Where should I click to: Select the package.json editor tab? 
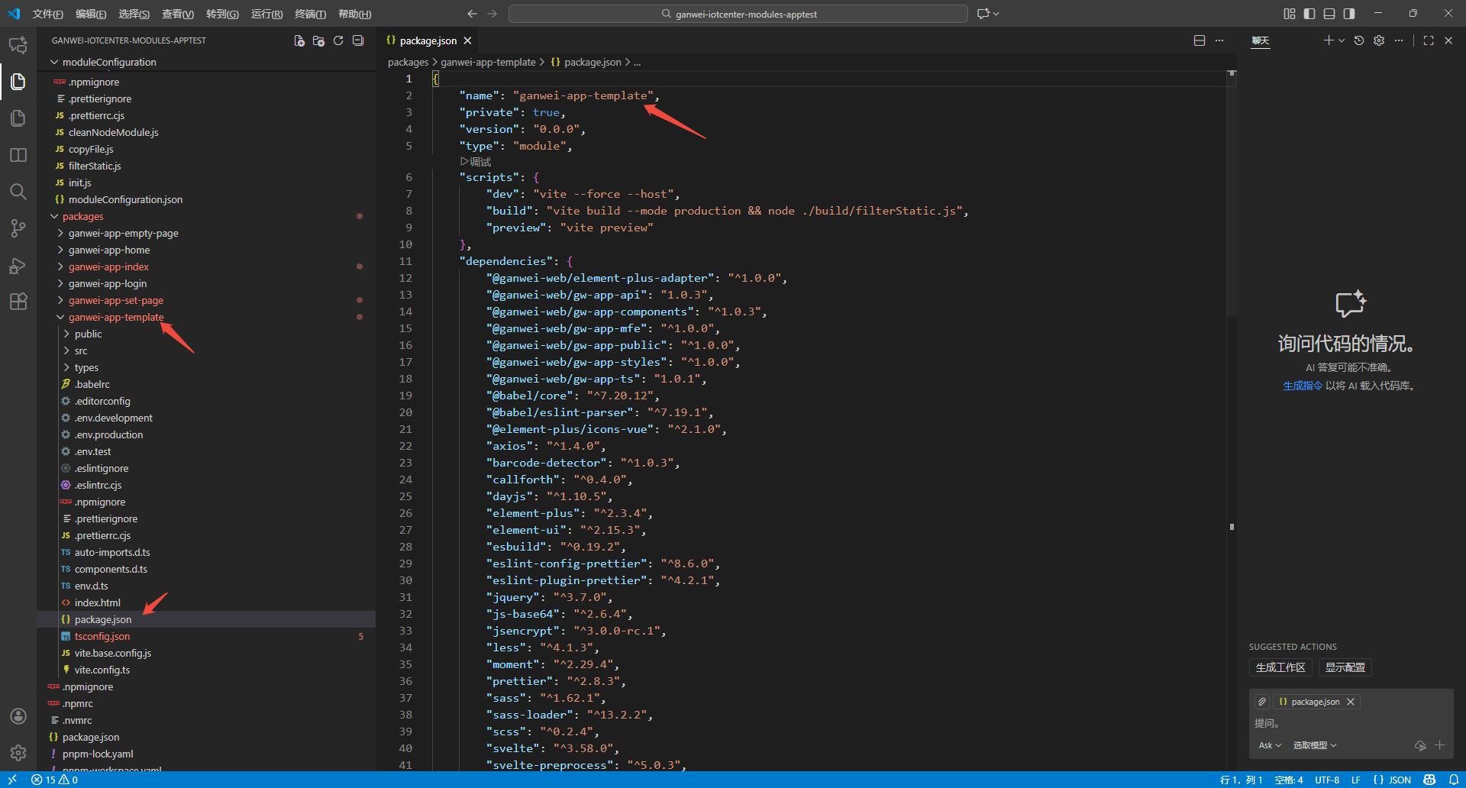[x=428, y=40]
